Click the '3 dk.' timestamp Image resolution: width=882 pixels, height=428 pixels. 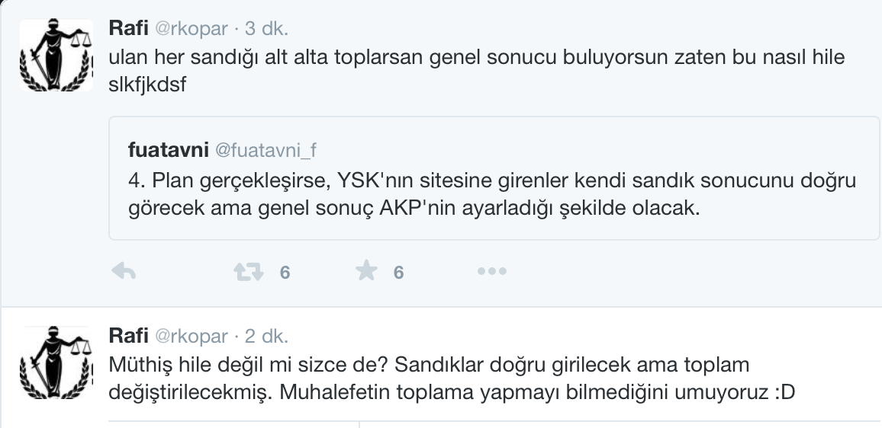pos(266,29)
